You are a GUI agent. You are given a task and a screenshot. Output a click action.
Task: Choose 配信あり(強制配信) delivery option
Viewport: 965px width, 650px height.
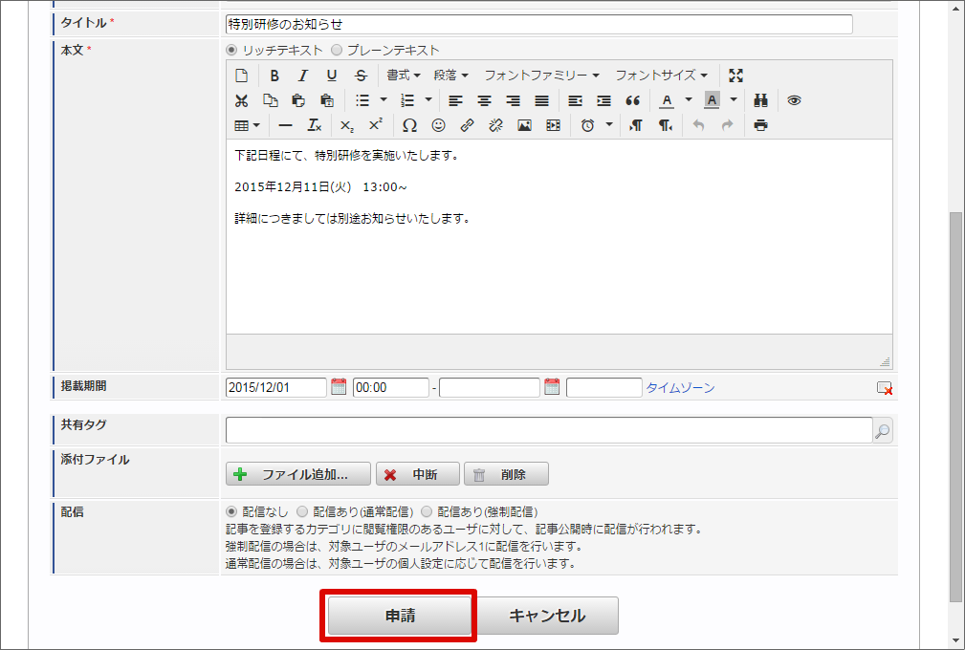[426, 511]
